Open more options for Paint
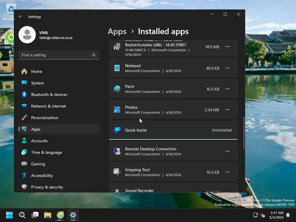 coord(227,89)
